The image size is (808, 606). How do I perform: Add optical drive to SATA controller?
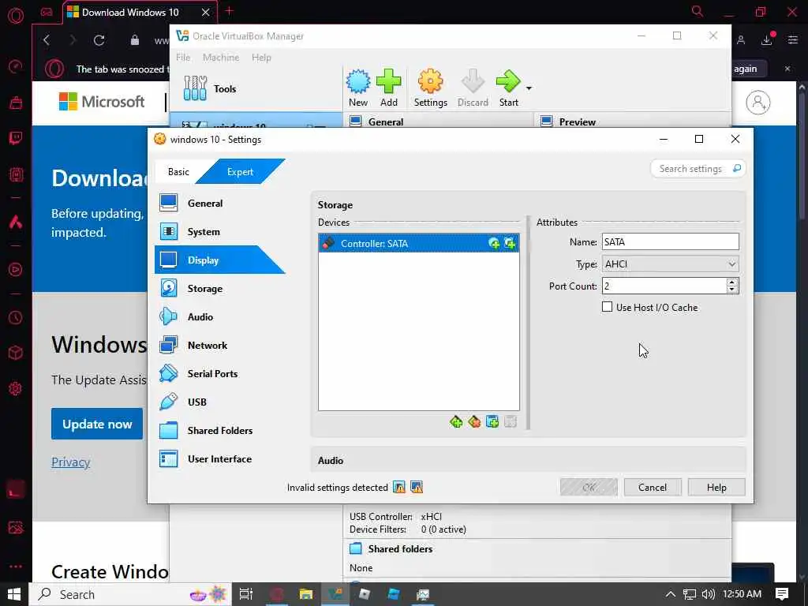(x=494, y=244)
